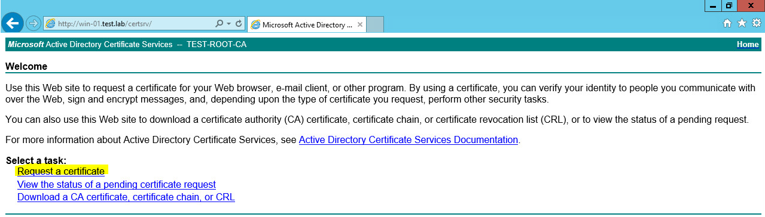Close the Internet Explorer window

pyautogui.click(x=751, y=5)
